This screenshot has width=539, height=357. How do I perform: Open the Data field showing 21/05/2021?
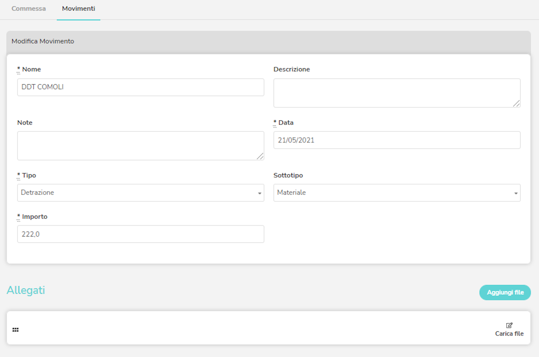tap(397, 140)
